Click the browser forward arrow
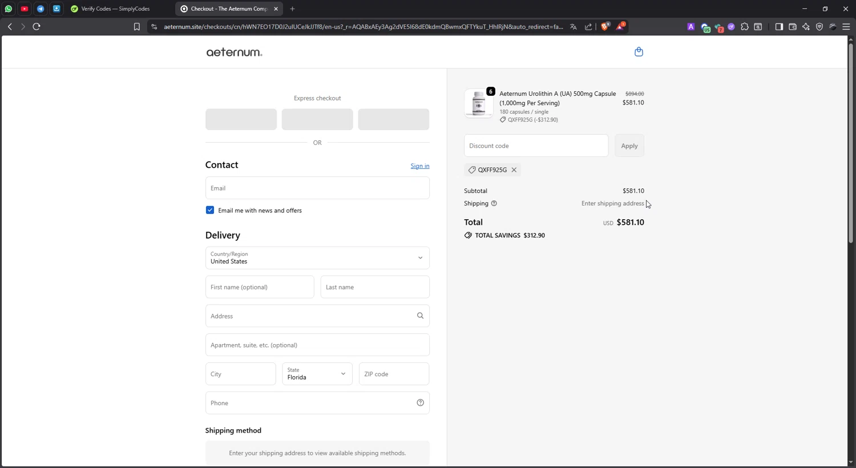856x468 pixels. pyautogui.click(x=23, y=27)
